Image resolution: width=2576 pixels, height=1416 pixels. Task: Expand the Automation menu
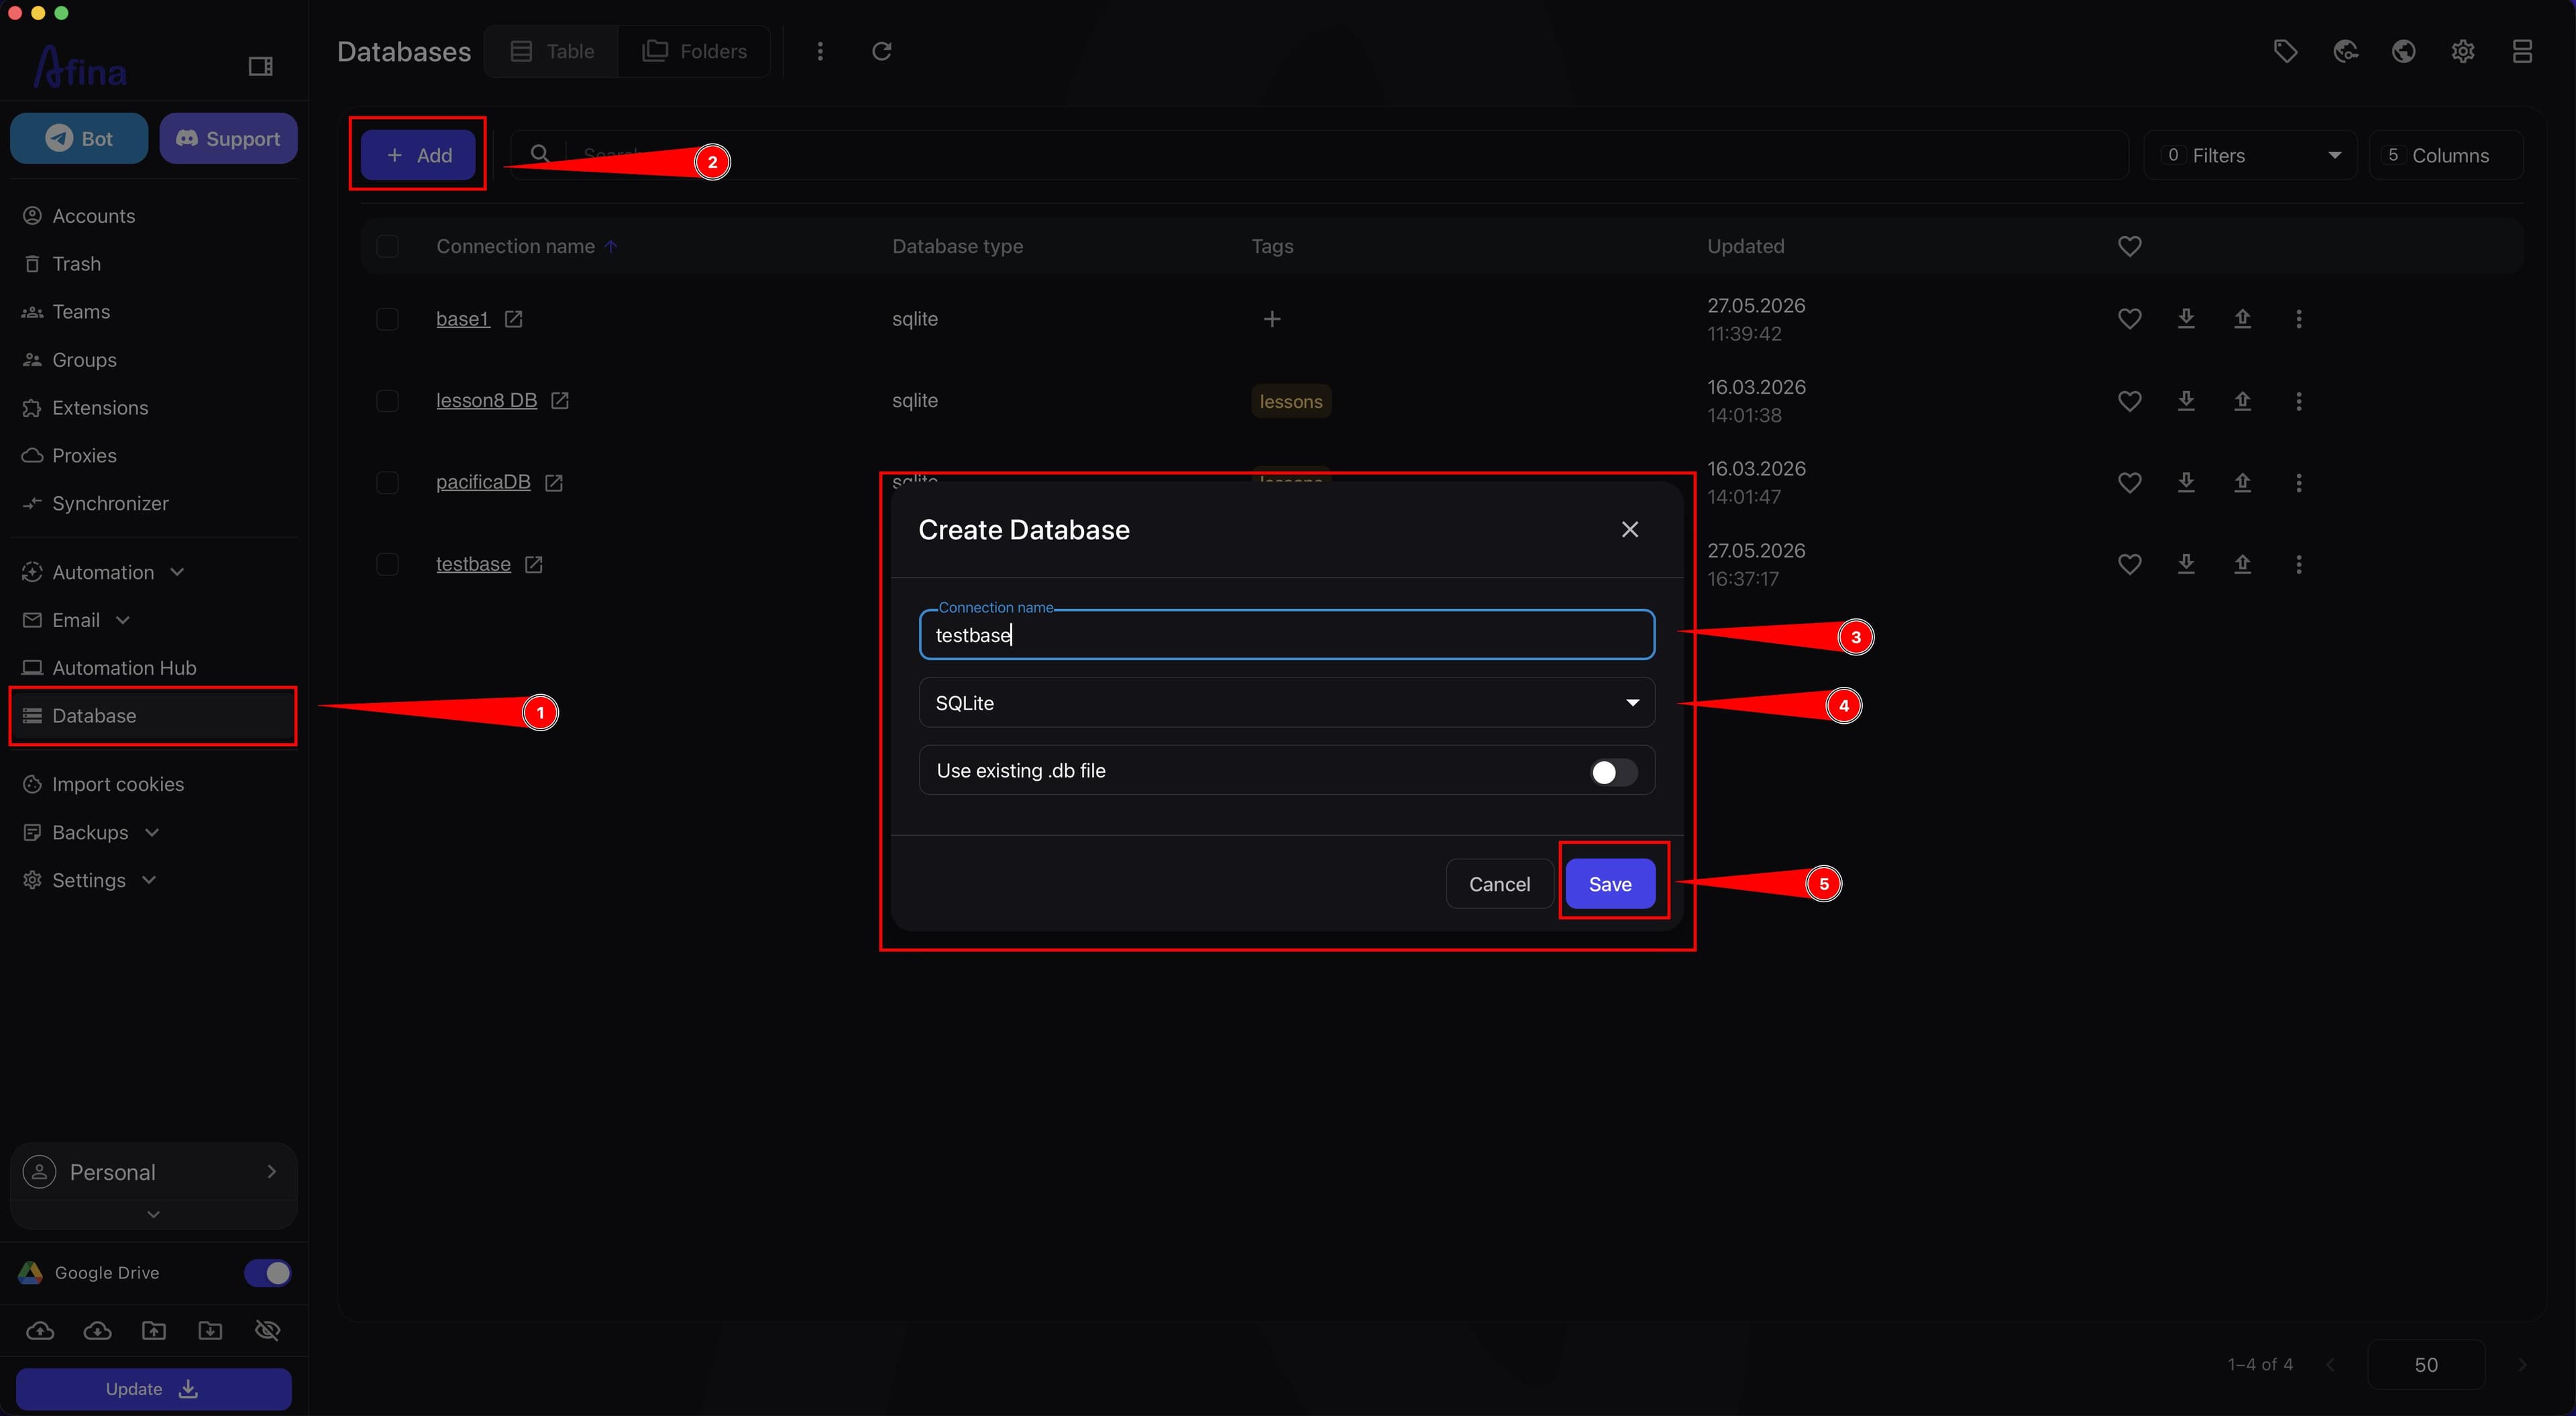click(103, 572)
